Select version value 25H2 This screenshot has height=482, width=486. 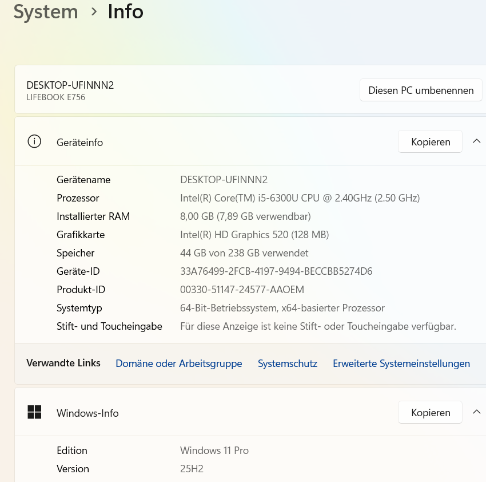(192, 469)
